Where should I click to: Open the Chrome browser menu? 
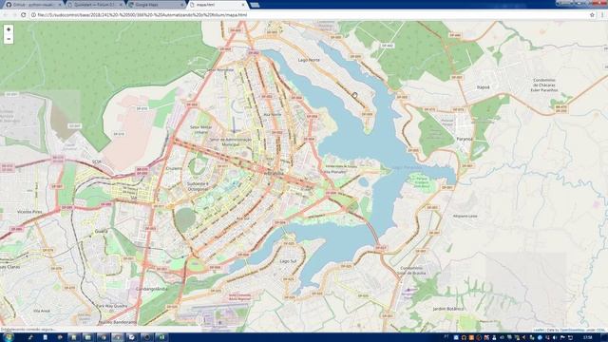click(602, 15)
